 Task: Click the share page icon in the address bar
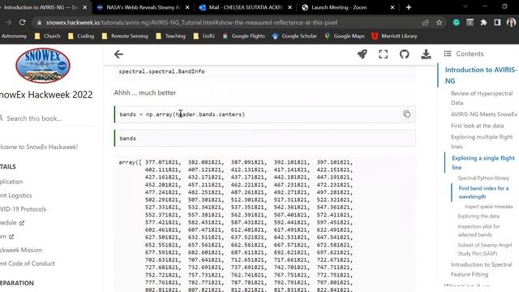(x=425, y=23)
